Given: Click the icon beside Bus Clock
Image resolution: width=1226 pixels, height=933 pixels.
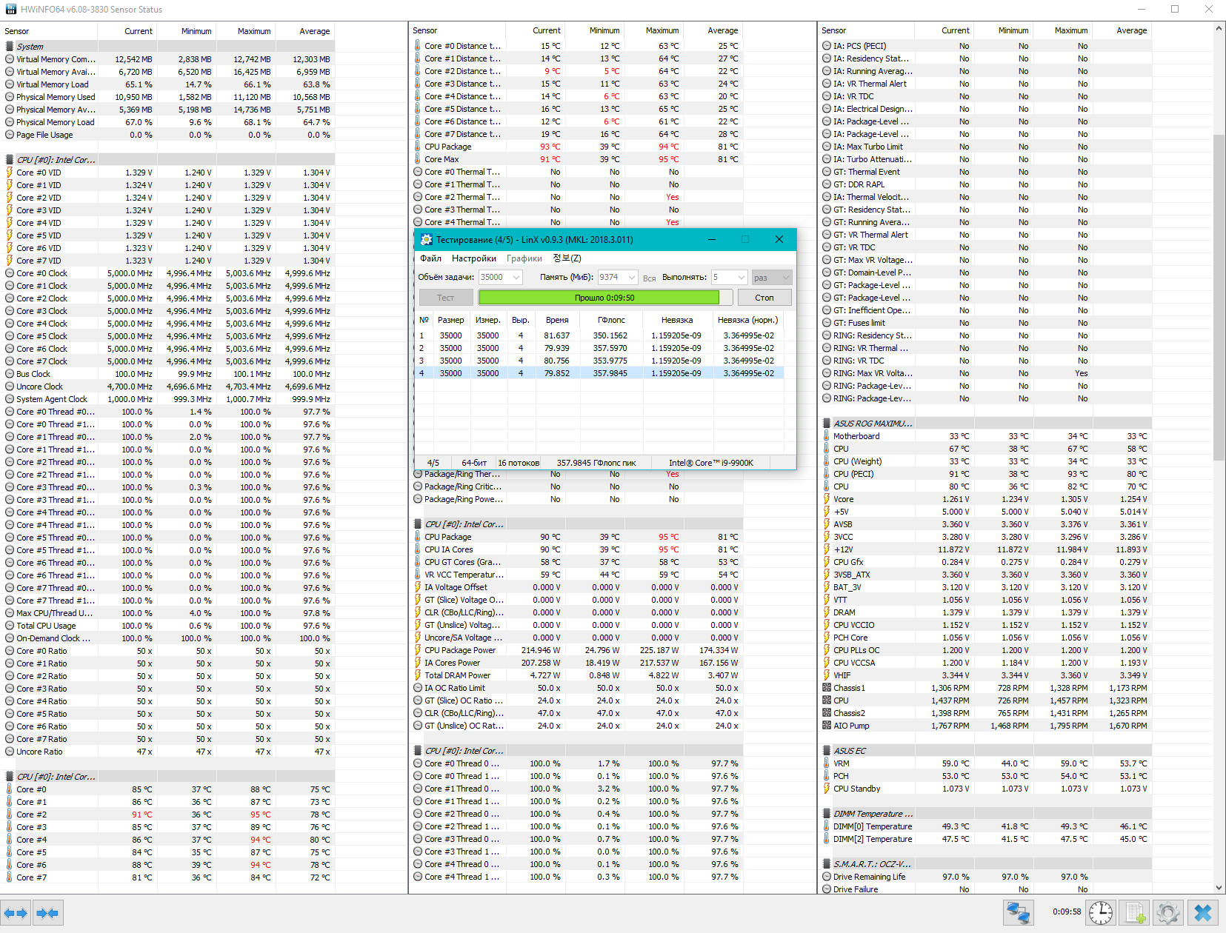Looking at the screenshot, I should [x=10, y=374].
